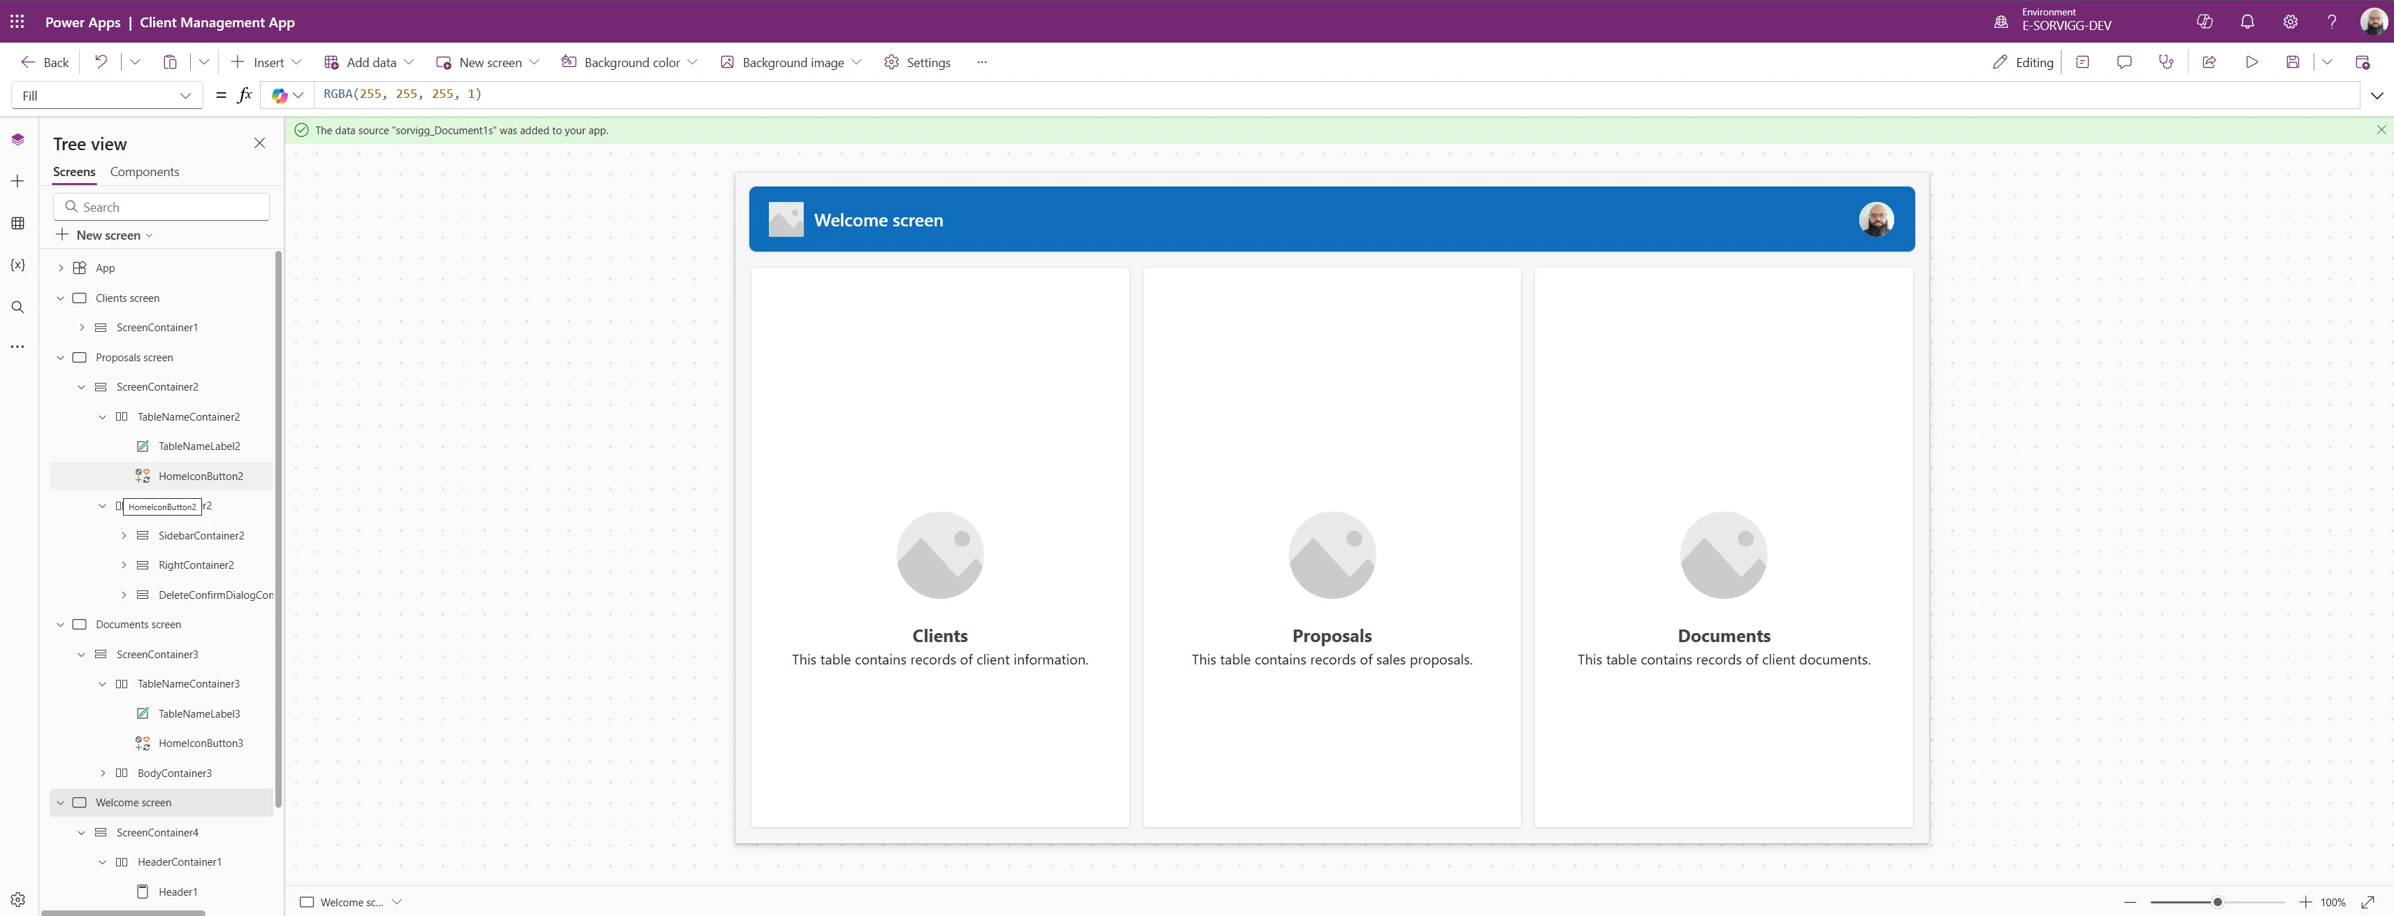Adjust the zoom slider handle

pos(2216,902)
